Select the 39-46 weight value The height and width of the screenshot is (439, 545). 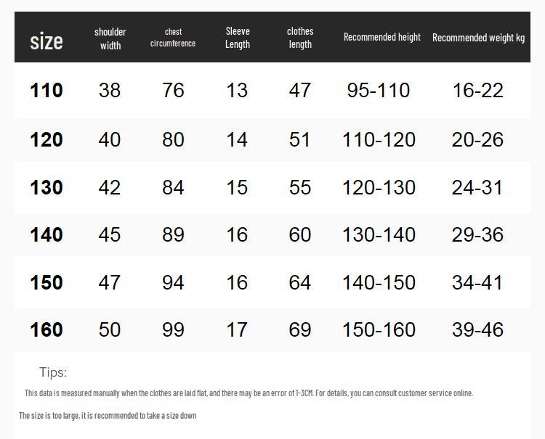(477, 329)
